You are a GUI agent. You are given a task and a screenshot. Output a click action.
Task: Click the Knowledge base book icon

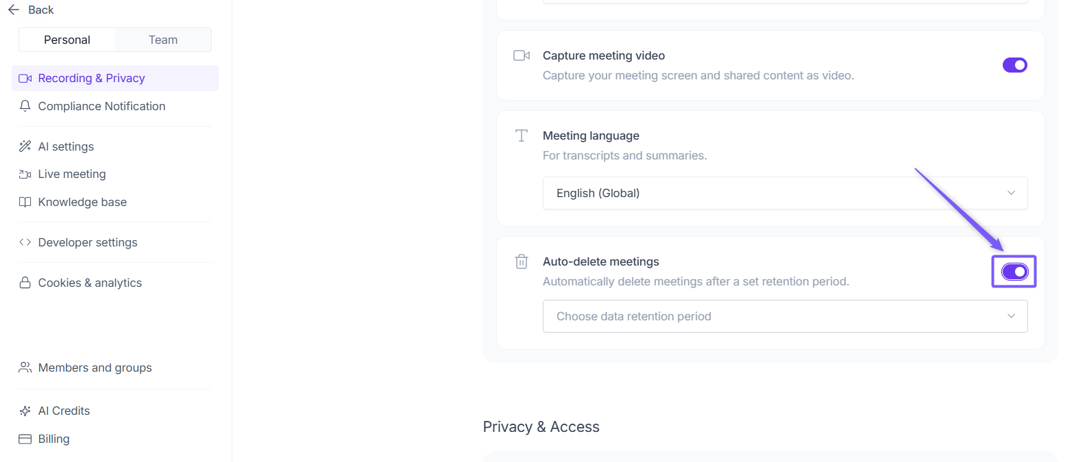tap(25, 202)
